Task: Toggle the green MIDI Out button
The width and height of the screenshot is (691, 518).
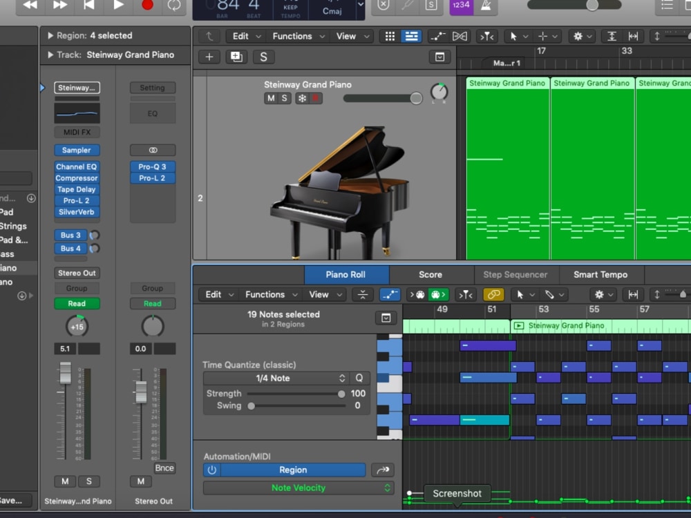Action: click(x=439, y=295)
